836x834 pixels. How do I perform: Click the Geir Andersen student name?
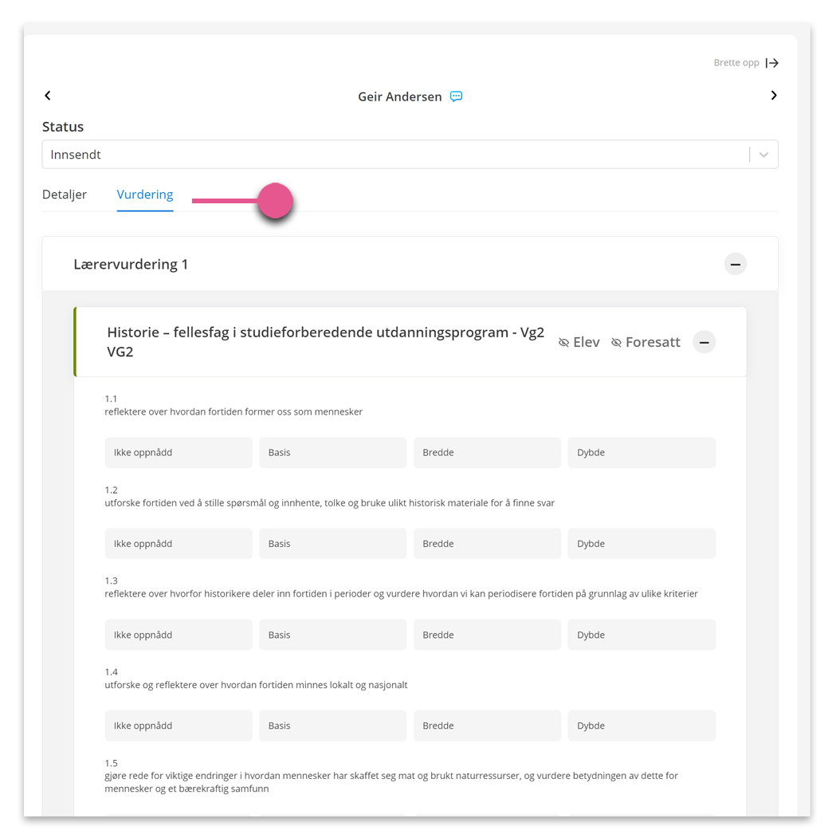point(400,96)
